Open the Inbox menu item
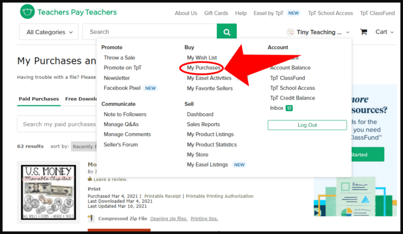 pos(277,108)
